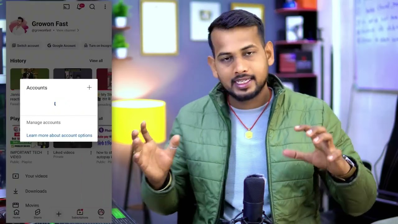
Task: View all History items
Action: point(96,61)
